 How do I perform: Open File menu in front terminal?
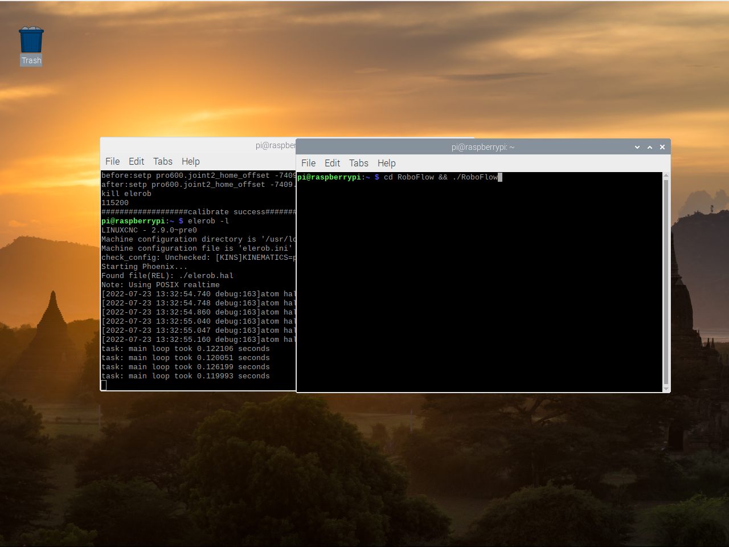tap(308, 163)
